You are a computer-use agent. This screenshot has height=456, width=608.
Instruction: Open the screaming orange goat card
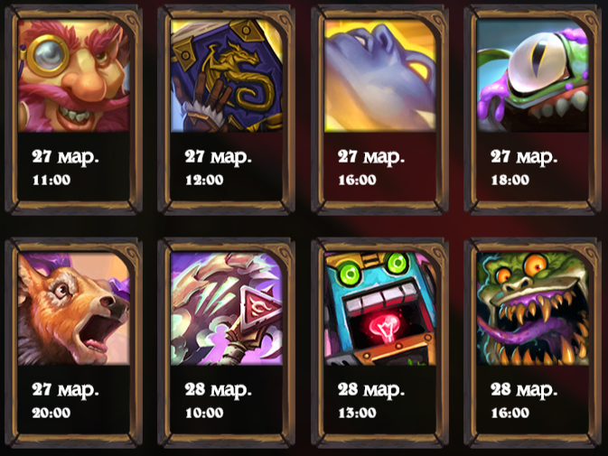pos(74,309)
